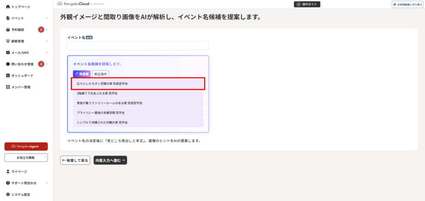This screenshot has width=425, height=201.
Task: Click the red badge 2 on 予約確認
Action: [x=41, y=30]
